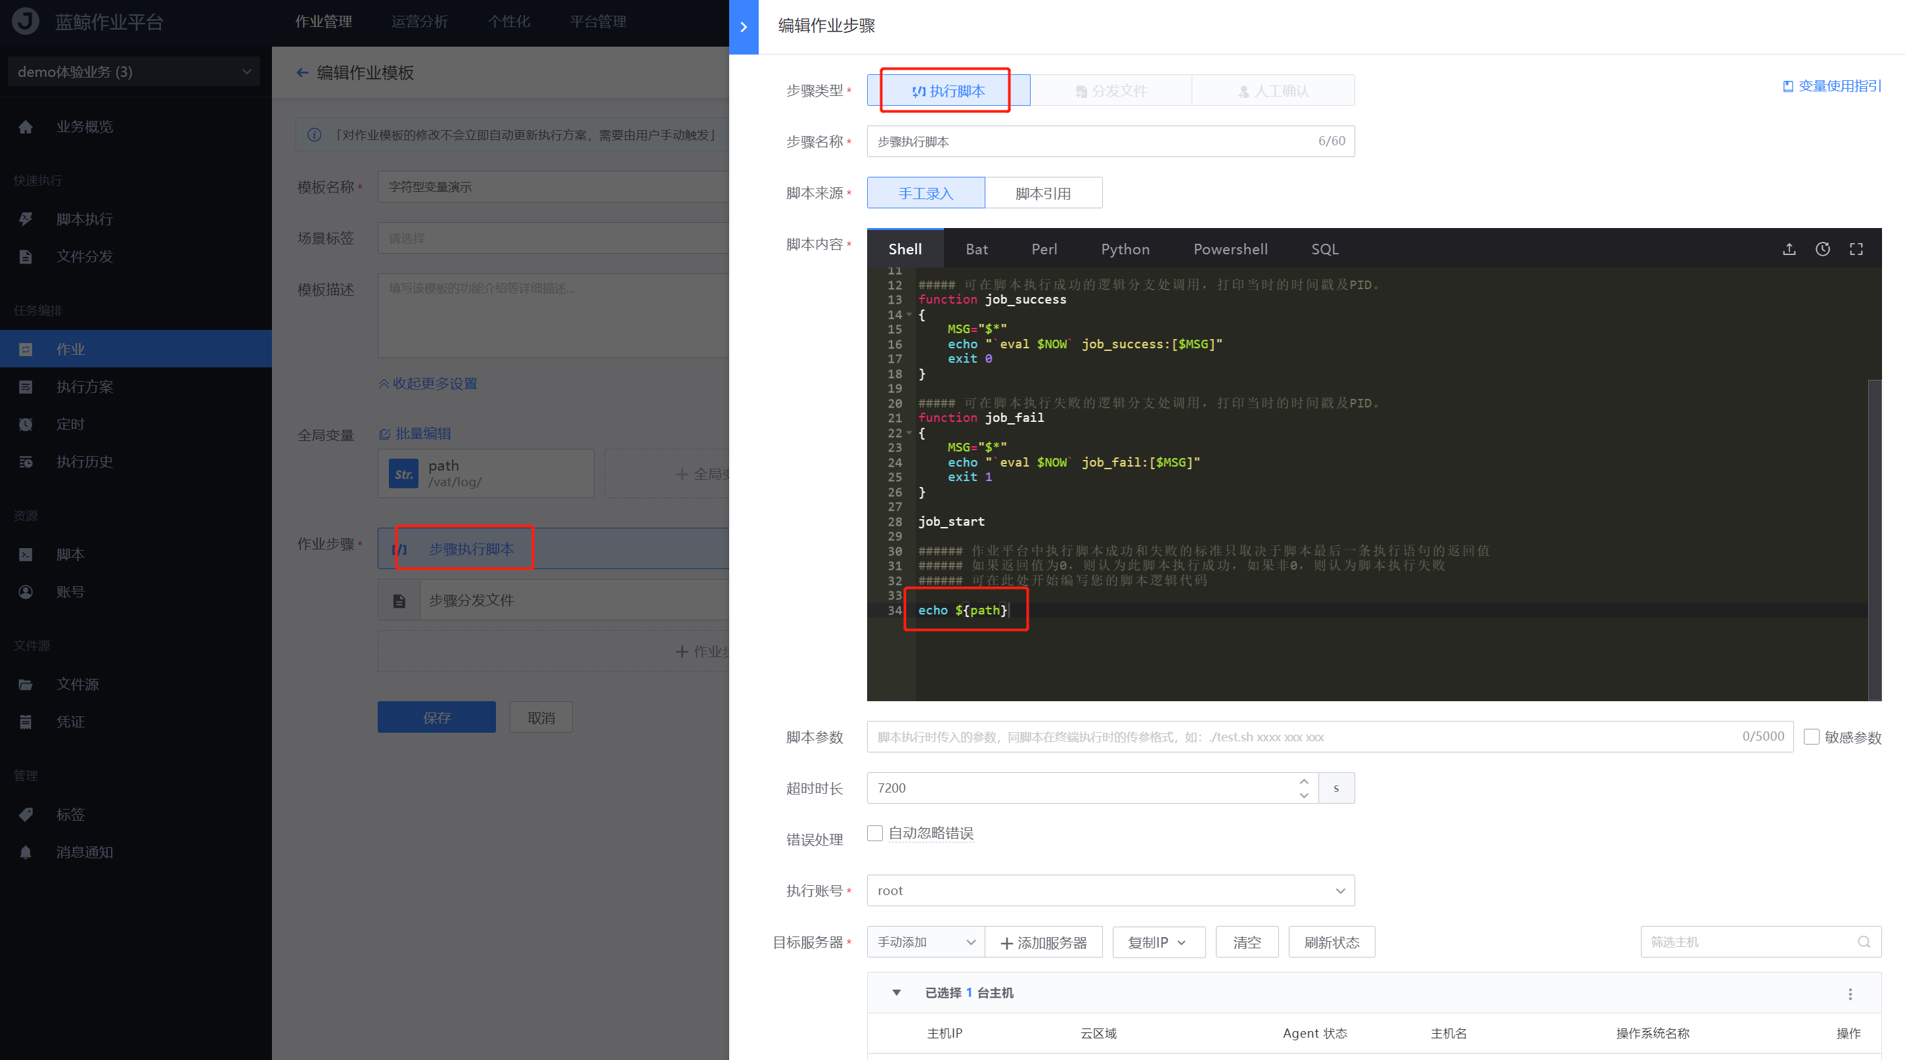Viewport: 1905px width, 1060px height.
Task: Fold code at line 14
Action: pos(909,314)
